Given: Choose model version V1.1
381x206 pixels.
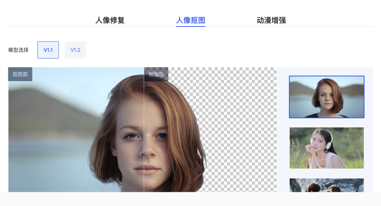Looking at the screenshot, I should coord(48,50).
